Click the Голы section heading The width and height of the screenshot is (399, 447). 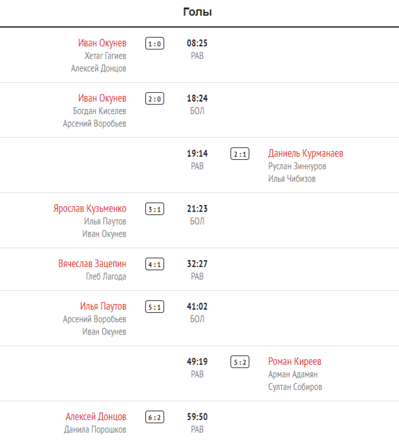(198, 12)
